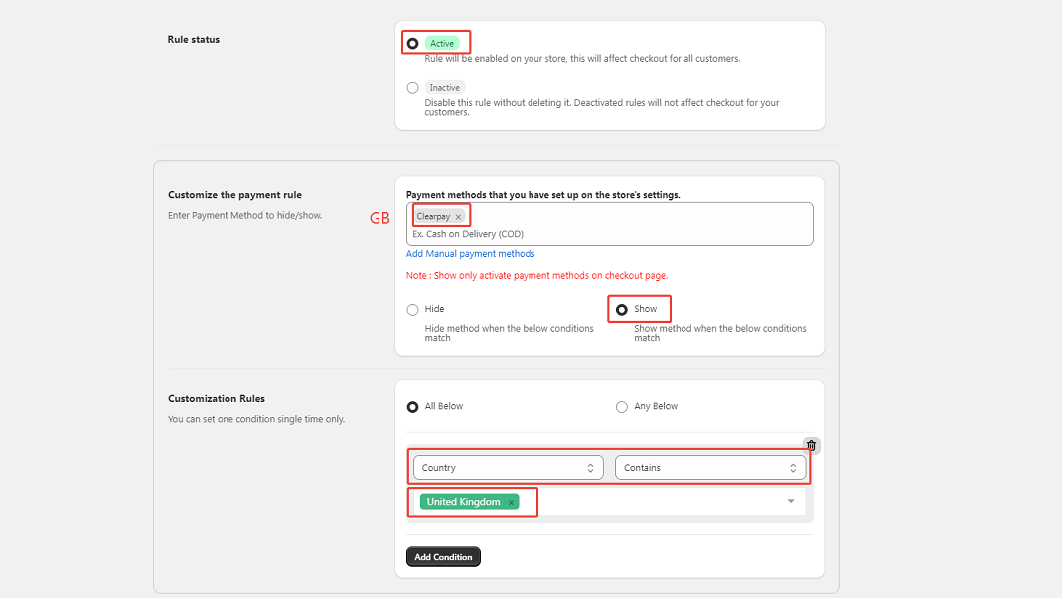The height and width of the screenshot is (598, 1062).
Task: Open the Country condition type dropdown
Action: (508, 467)
